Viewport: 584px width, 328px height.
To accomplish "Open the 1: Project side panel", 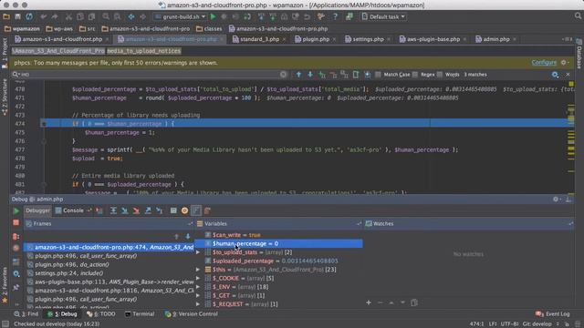I will pyautogui.click(x=5, y=53).
